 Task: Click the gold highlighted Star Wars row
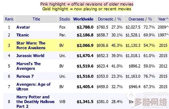pyautogui.click(x=86, y=45)
